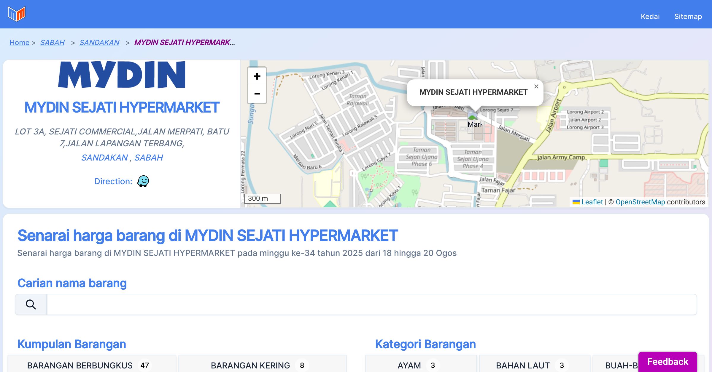Zoom out on the map

[257, 94]
